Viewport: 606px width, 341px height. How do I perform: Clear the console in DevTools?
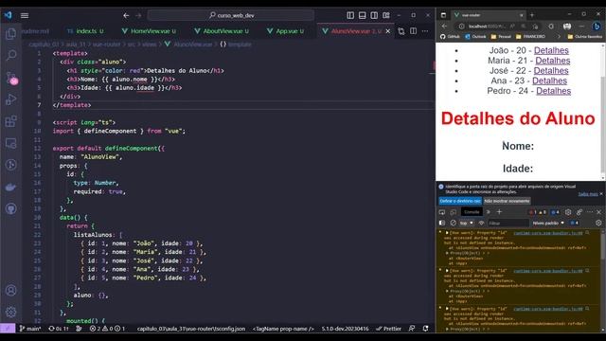[454, 224]
